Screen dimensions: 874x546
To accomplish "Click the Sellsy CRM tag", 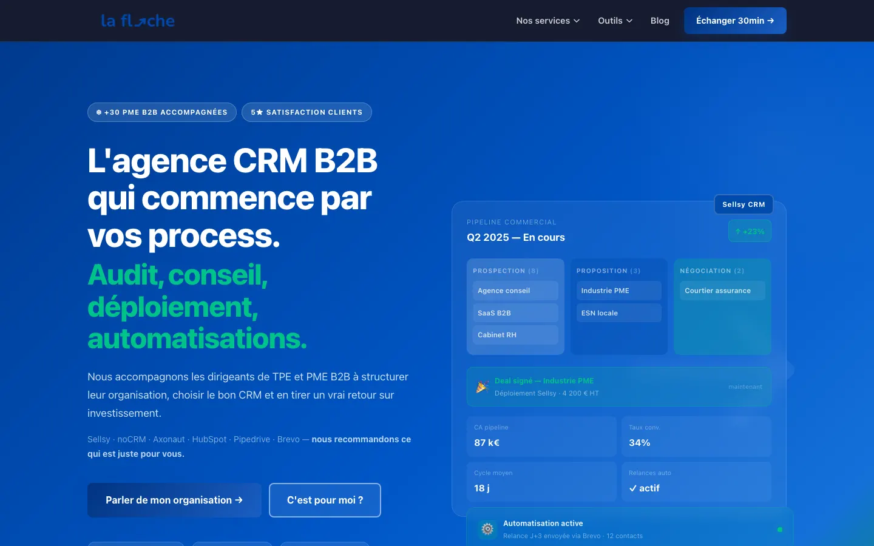I will point(744,204).
